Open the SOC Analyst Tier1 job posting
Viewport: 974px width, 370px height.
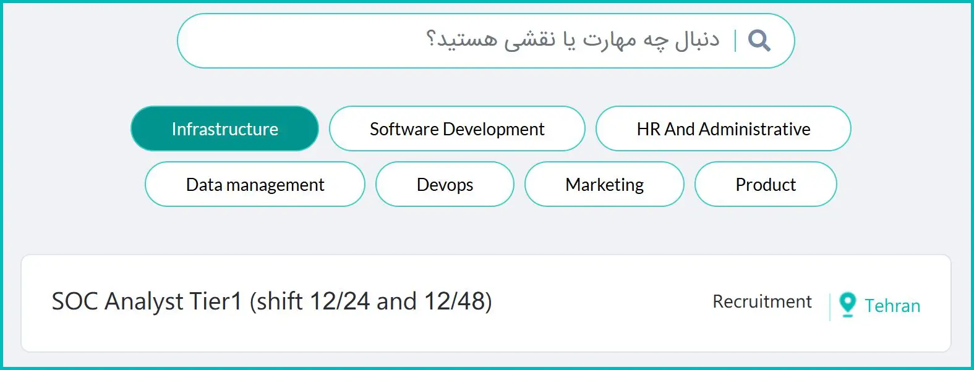pyautogui.click(x=271, y=301)
